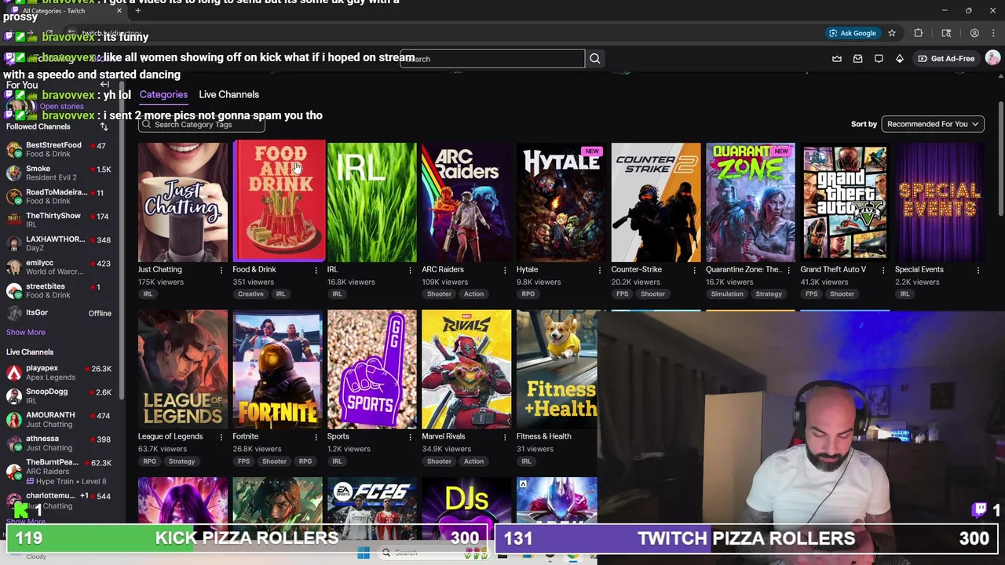Open the Counter-Strike 2 category thumbnail

click(656, 202)
